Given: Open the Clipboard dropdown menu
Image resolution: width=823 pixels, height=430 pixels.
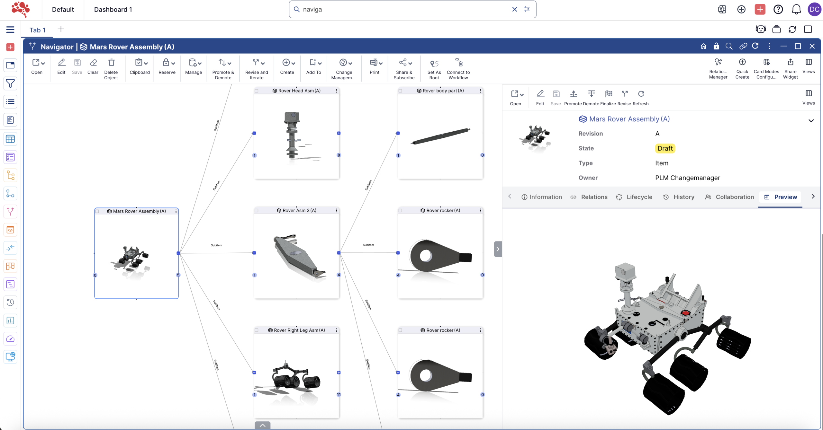Looking at the screenshot, I should coord(146,63).
